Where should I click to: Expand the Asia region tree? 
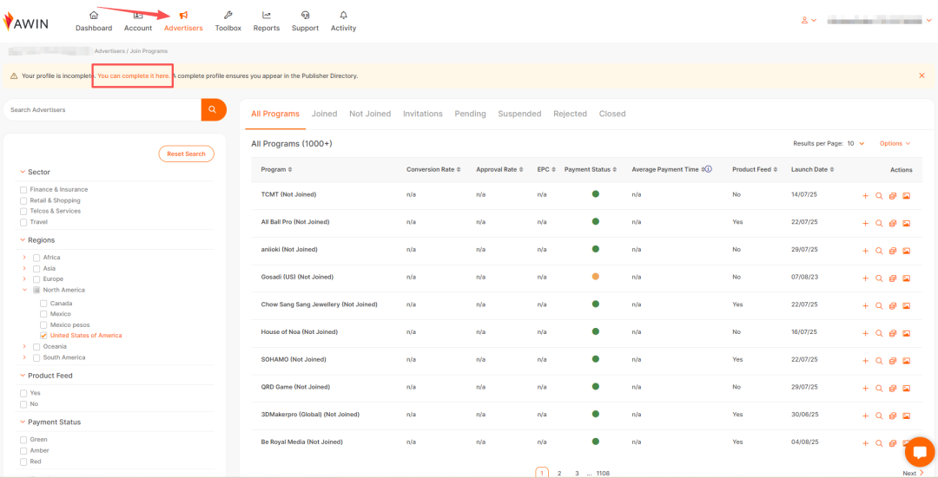click(24, 268)
